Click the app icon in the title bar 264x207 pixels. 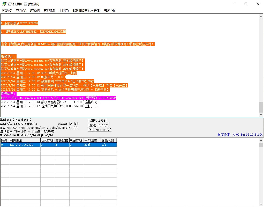pyautogui.click(x=4, y=4)
